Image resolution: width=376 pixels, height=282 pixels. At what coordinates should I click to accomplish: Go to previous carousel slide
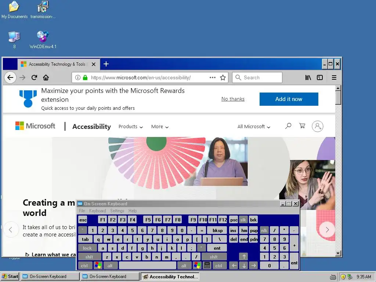pyautogui.click(x=11, y=230)
